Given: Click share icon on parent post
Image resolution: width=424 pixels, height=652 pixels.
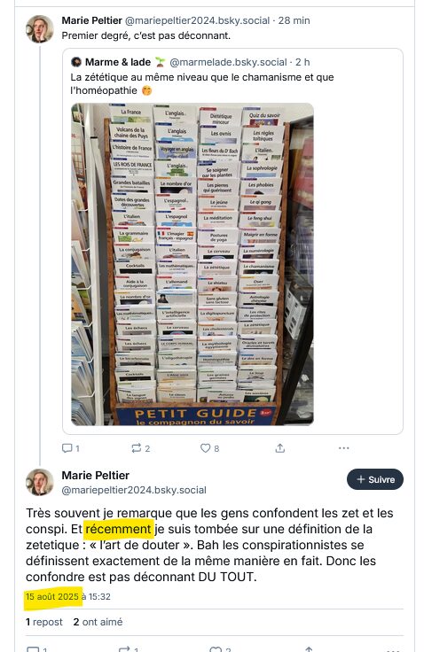Looking at the screenshot, I should [x=280, y=448].
